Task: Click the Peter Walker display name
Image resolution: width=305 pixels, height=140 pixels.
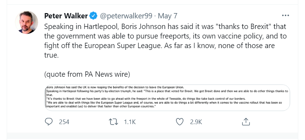Action: [66, 16]
